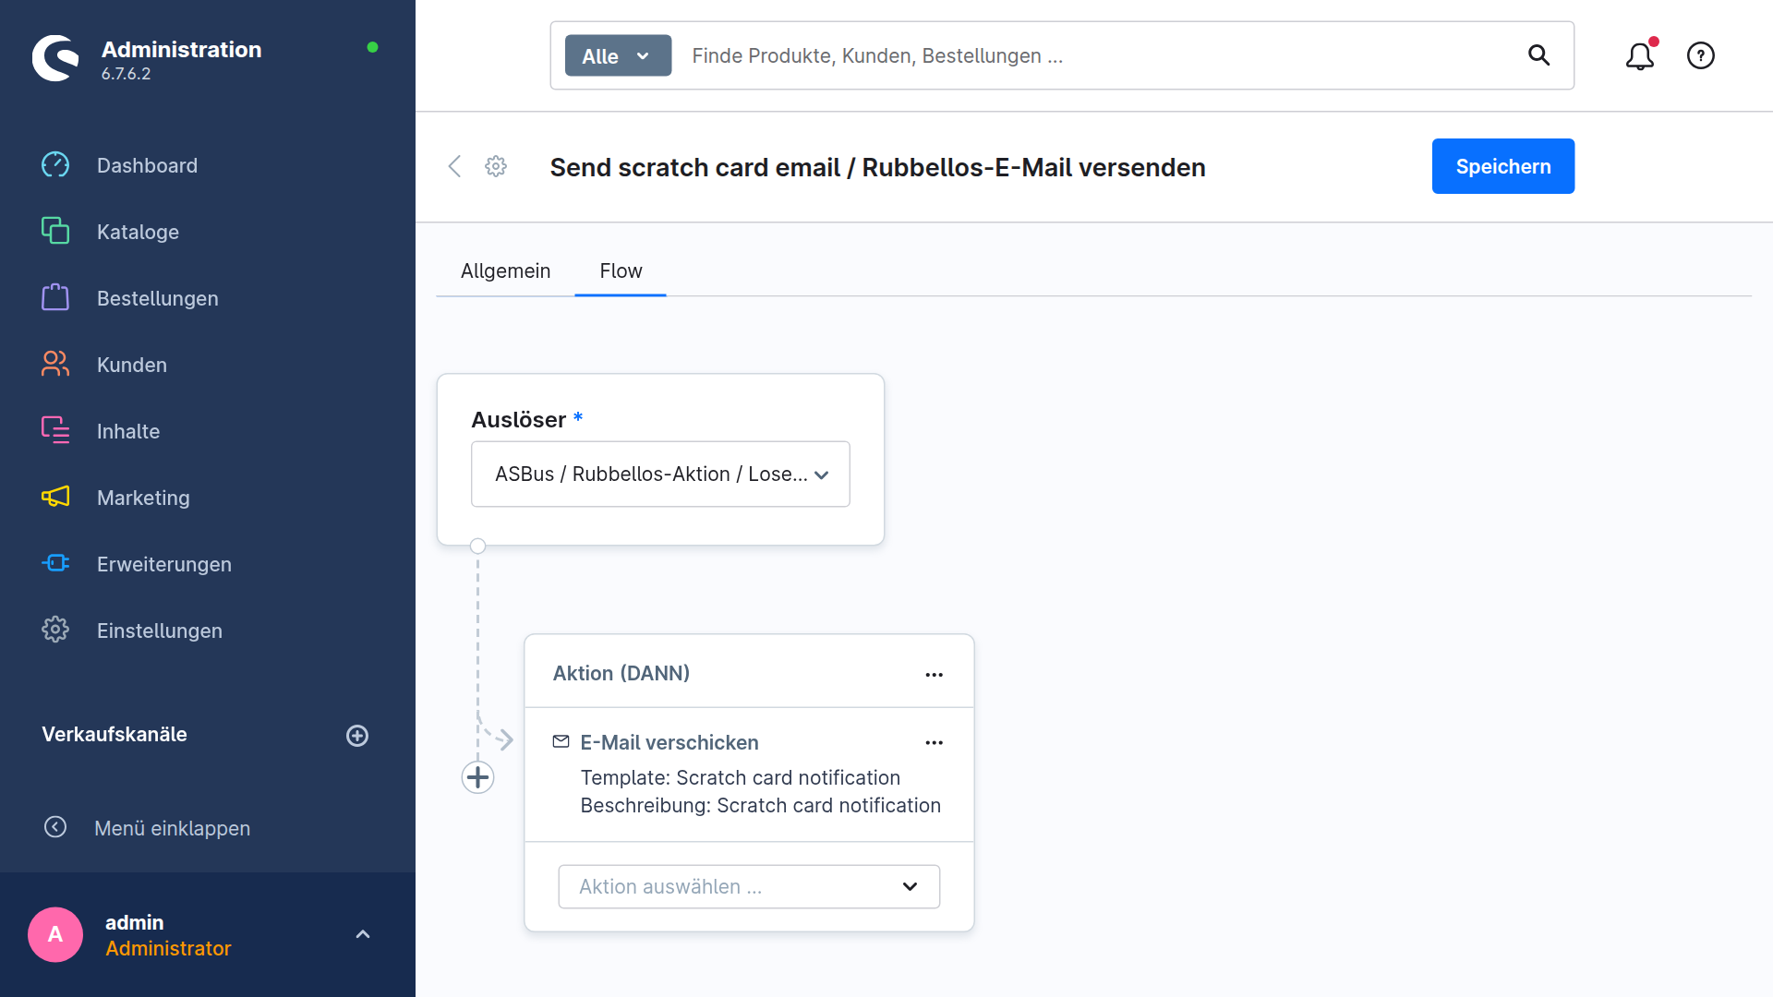Open Marketing in the sidebar
The width and height of the screenshot is (1773, 997).
pos(143,498)
